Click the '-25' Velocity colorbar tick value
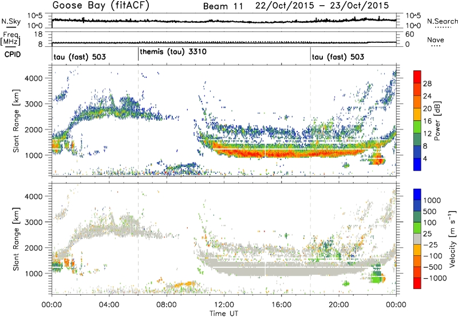 (431, 244)
